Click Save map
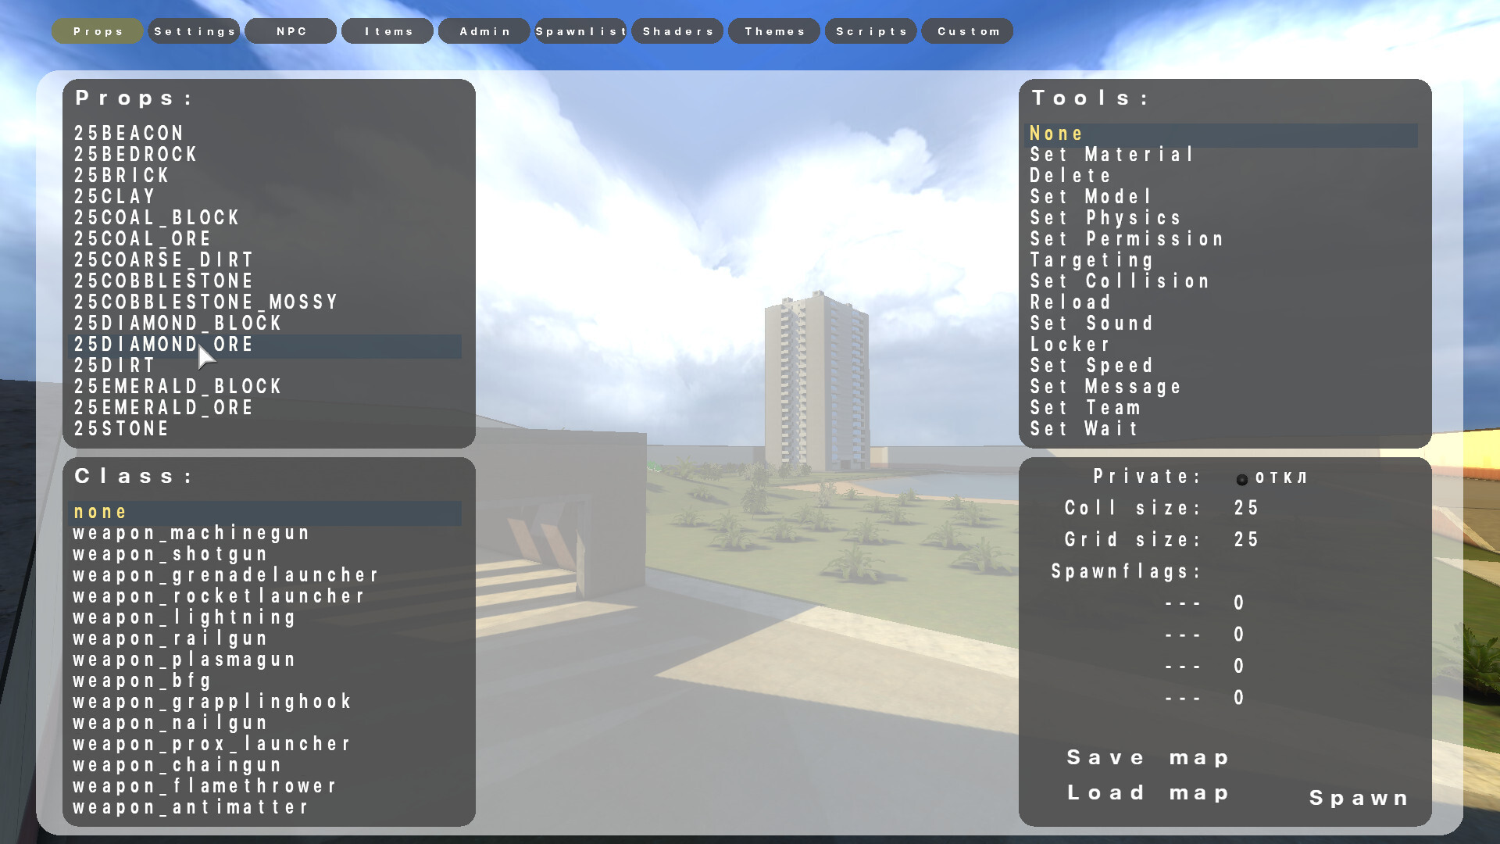 tap(1148, 757)
